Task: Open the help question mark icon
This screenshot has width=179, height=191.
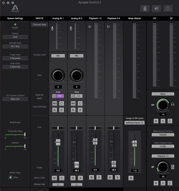Action: pyautogui.click(x=168, y=8)
